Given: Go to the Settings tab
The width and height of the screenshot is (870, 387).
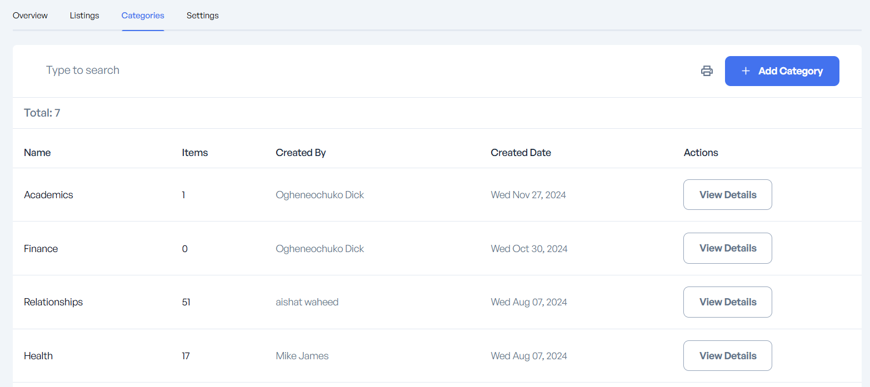Looking at the screenshot, I should coord(202,16).
